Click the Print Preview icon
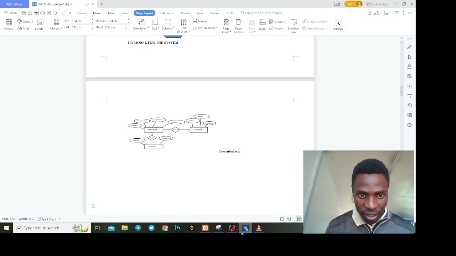This screenshot has width=456, height=256. coord(49,13)
